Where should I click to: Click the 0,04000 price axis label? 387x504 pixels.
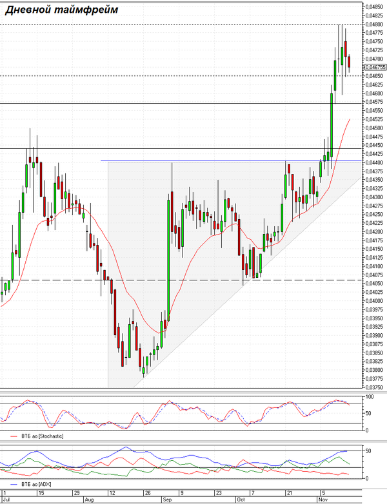click(x=374, y=301)
